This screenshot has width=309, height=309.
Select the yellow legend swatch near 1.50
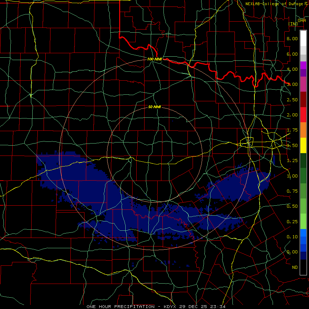(303, 145)
